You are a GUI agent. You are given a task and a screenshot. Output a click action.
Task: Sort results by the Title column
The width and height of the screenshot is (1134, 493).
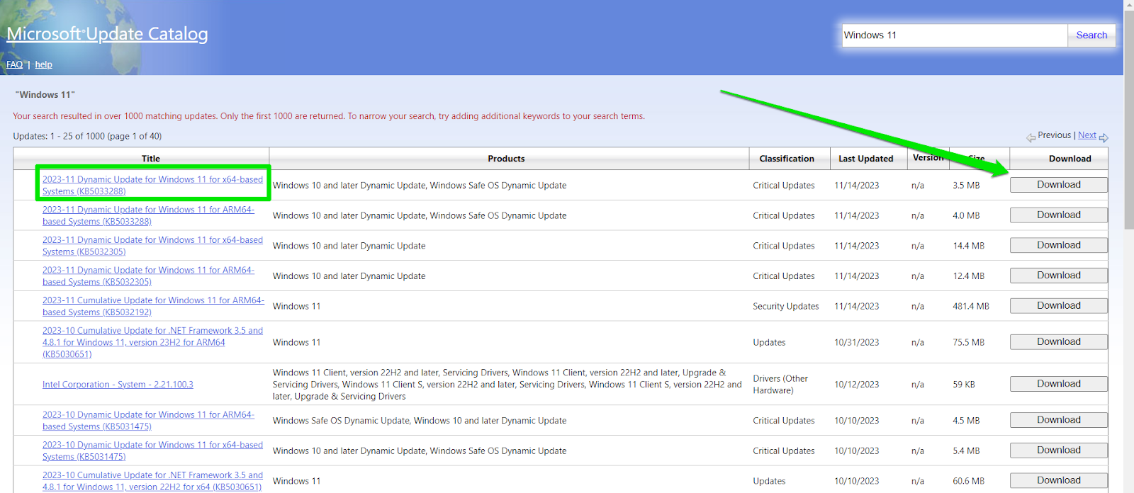coord(150,159)
